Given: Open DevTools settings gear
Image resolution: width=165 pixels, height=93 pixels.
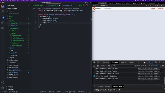Looking at the screenshot, I should coord(156,62).
